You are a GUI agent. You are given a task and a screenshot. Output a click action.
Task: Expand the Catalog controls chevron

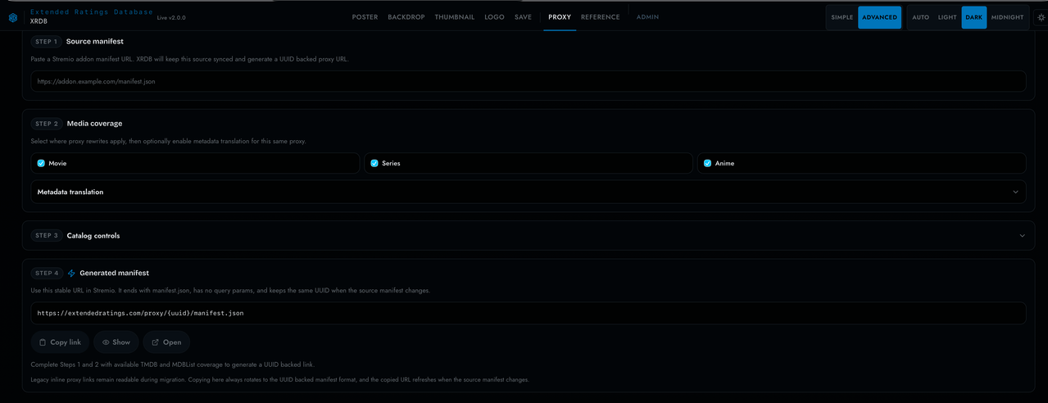[x=1022, y=235]
